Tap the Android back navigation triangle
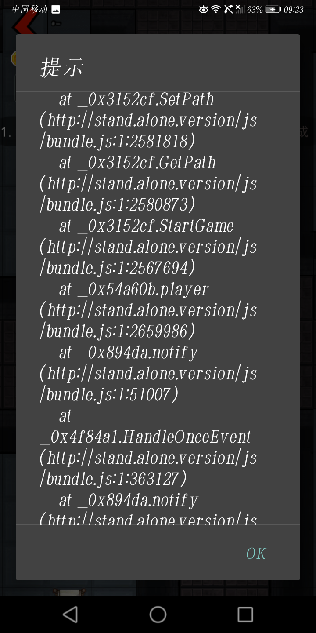Image resolution: width=316 pixels, height=633 pixels. pos(71,615)
